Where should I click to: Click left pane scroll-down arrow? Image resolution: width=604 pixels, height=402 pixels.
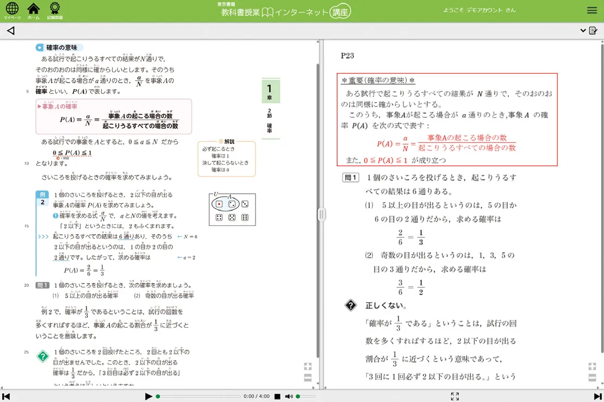[318, 383]
